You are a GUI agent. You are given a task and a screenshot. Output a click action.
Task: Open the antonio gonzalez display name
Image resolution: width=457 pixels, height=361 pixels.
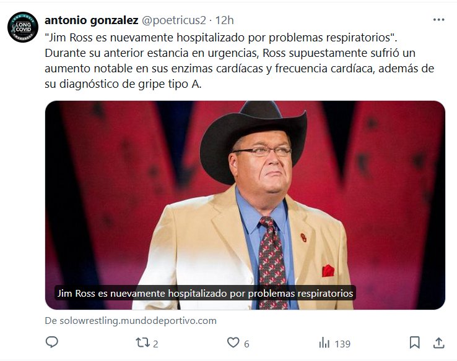click(x=92, y=20)
